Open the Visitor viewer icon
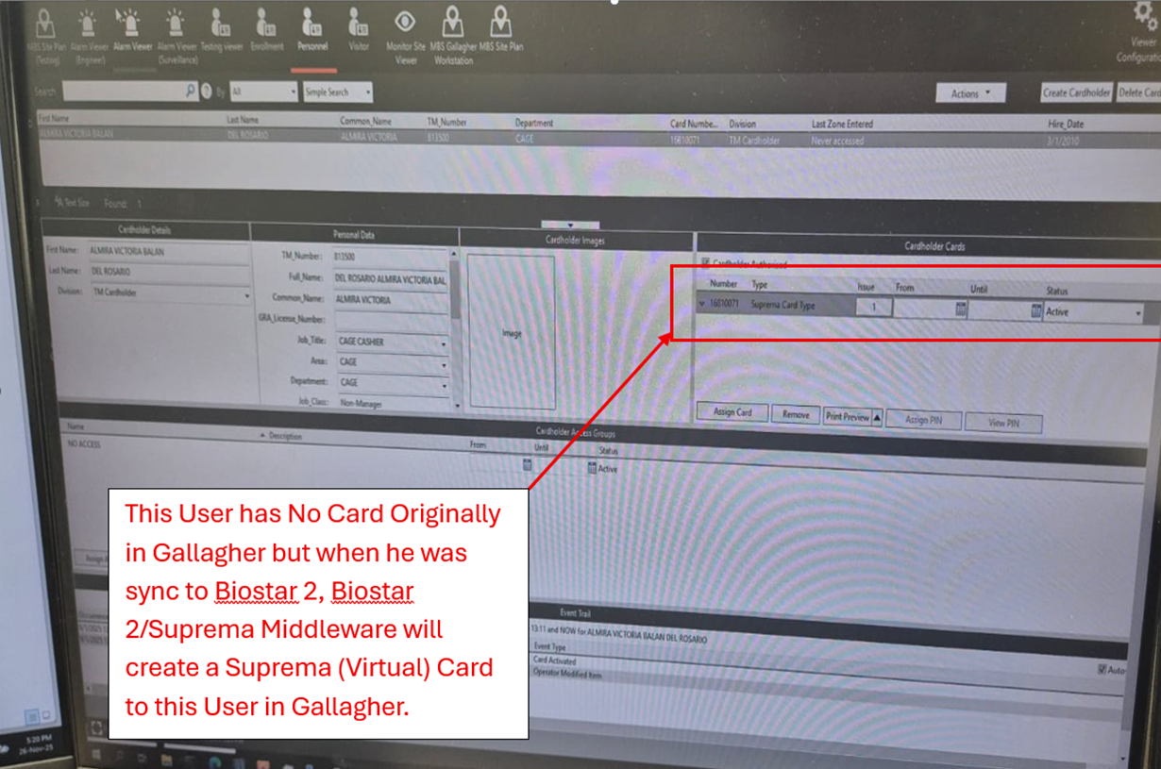 tap(359, 22)
